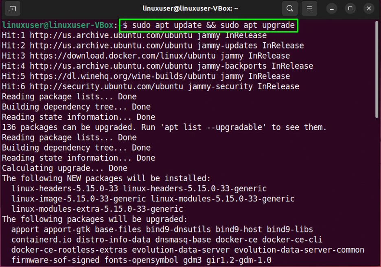This screenshot has height=267, width=381.
Task: Click the package name gdm3
Action: tap(192, 260)
